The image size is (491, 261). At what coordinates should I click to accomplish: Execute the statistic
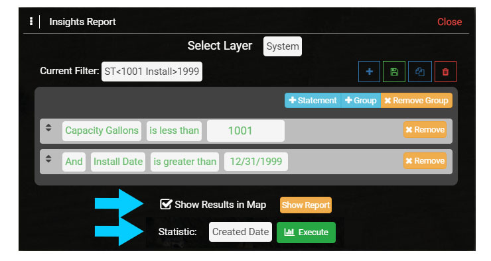point(306,233)
